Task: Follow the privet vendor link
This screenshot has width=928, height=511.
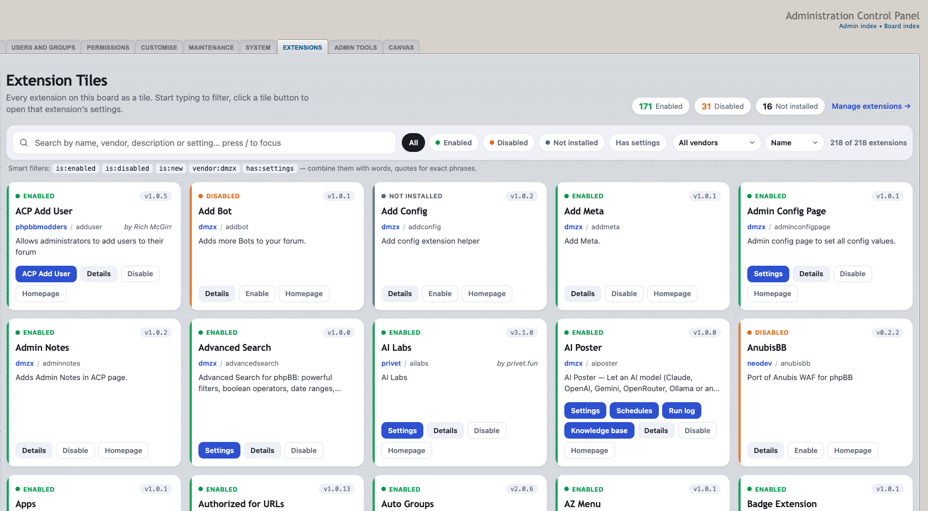Action: click(391, 364)
